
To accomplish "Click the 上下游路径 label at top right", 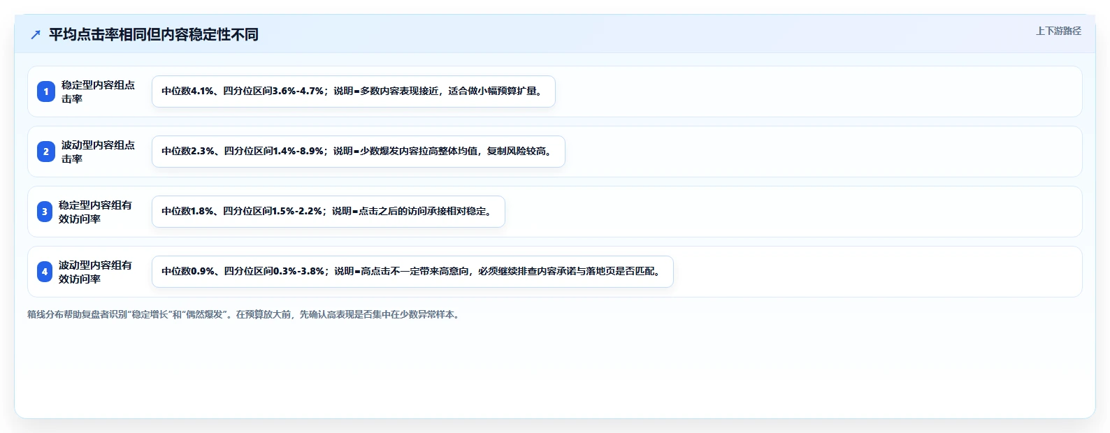I will click(x=1058, y=31).
